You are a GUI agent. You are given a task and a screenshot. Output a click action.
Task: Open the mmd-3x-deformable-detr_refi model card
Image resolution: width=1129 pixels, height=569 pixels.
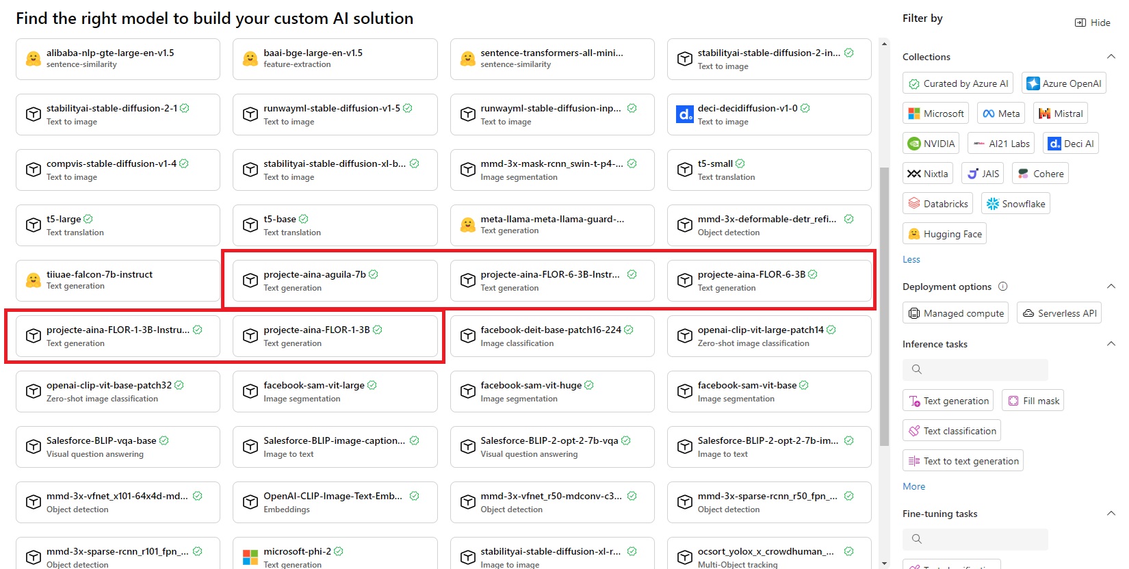click(x=769, y=225)
